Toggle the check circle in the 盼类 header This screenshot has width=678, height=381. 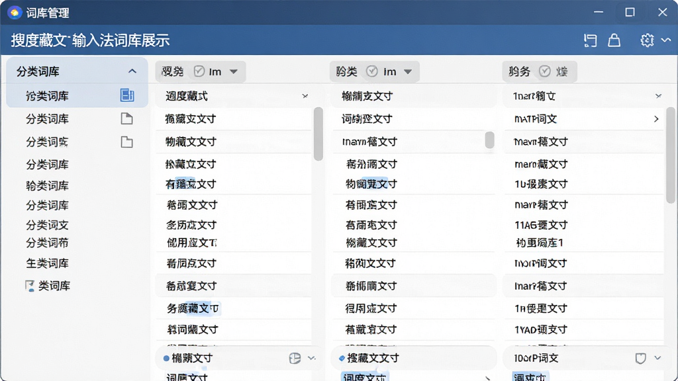pos(372,71)
